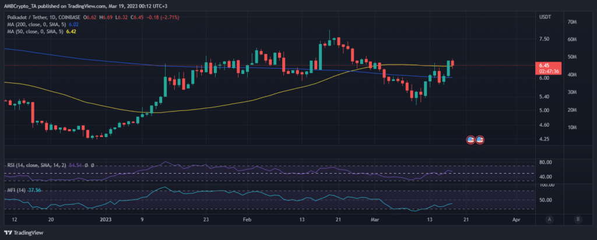Screen dimensions: 597x240
Task: Click the 7.50 level on the price axis
Action: point(544,40)
